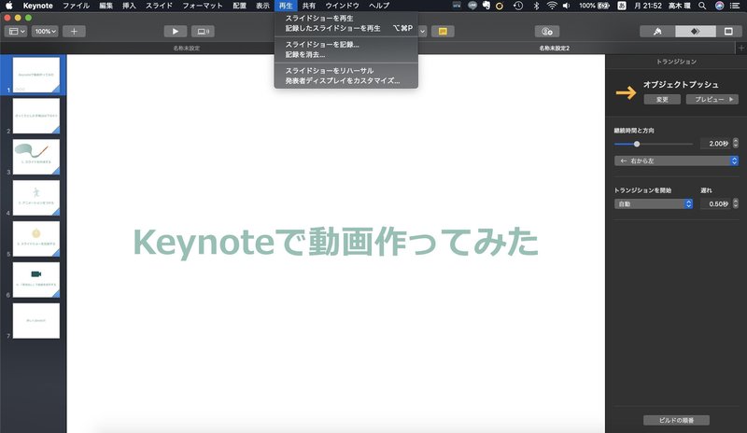
Task: Open the 自動 transition start dropdown
Action: click(653, 203)
